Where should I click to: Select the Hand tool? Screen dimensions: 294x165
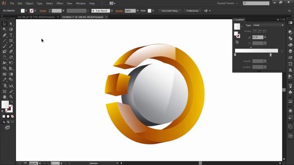(x=5, y=97)
